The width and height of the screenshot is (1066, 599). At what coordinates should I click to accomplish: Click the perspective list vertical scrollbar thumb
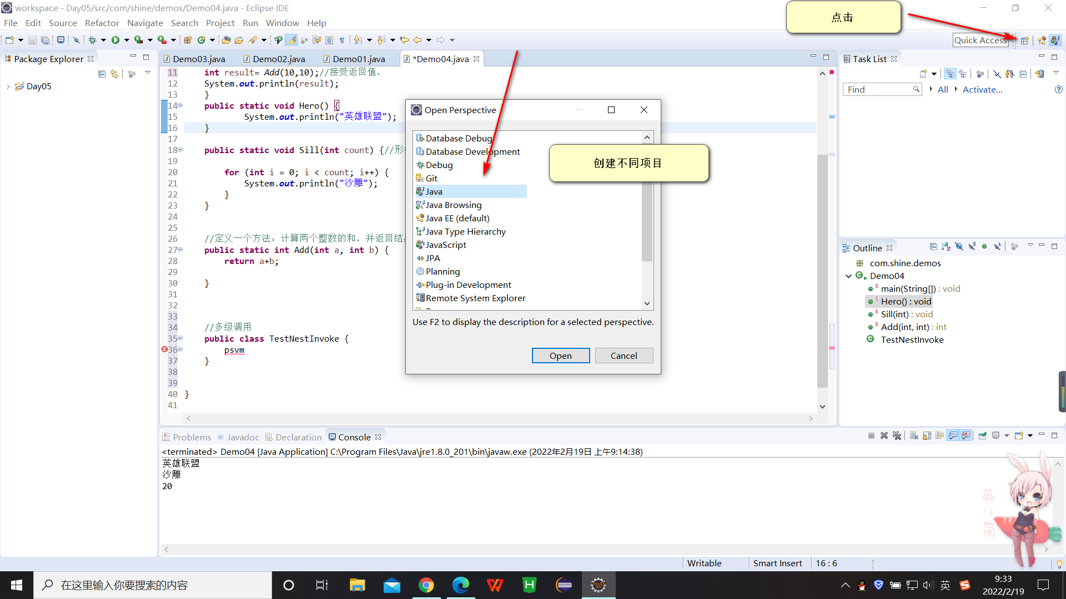pos(647,202)
